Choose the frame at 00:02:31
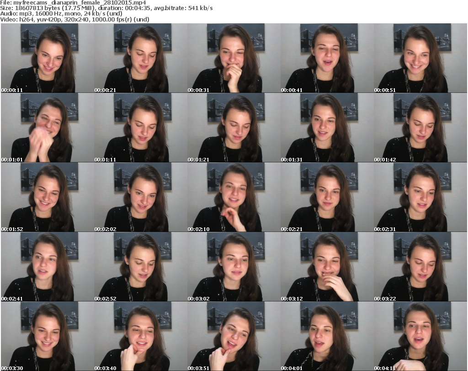Screen dimensions: 468x371 point(420,197)
